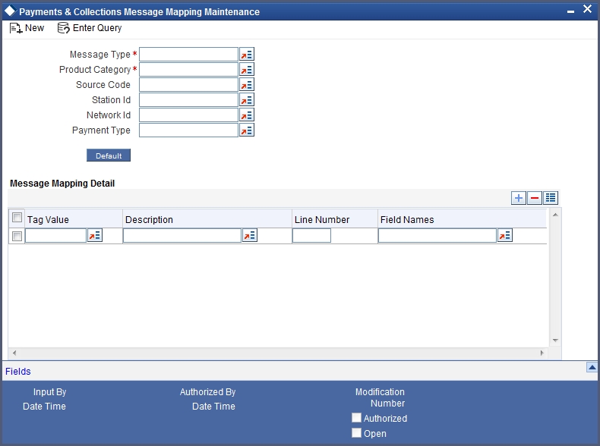This screenshot has width=600, height=446.
Task: Click the New record toolbar icon
Action: (x=16, y=28)
